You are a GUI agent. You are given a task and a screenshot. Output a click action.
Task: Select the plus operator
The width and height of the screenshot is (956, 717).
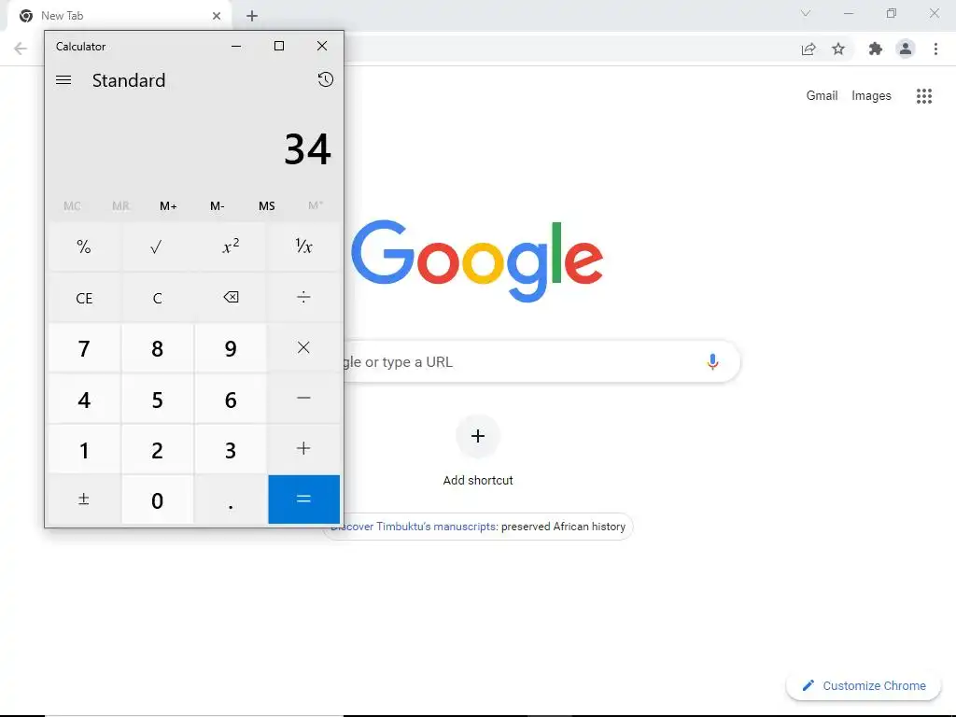(x=303, y=449)
